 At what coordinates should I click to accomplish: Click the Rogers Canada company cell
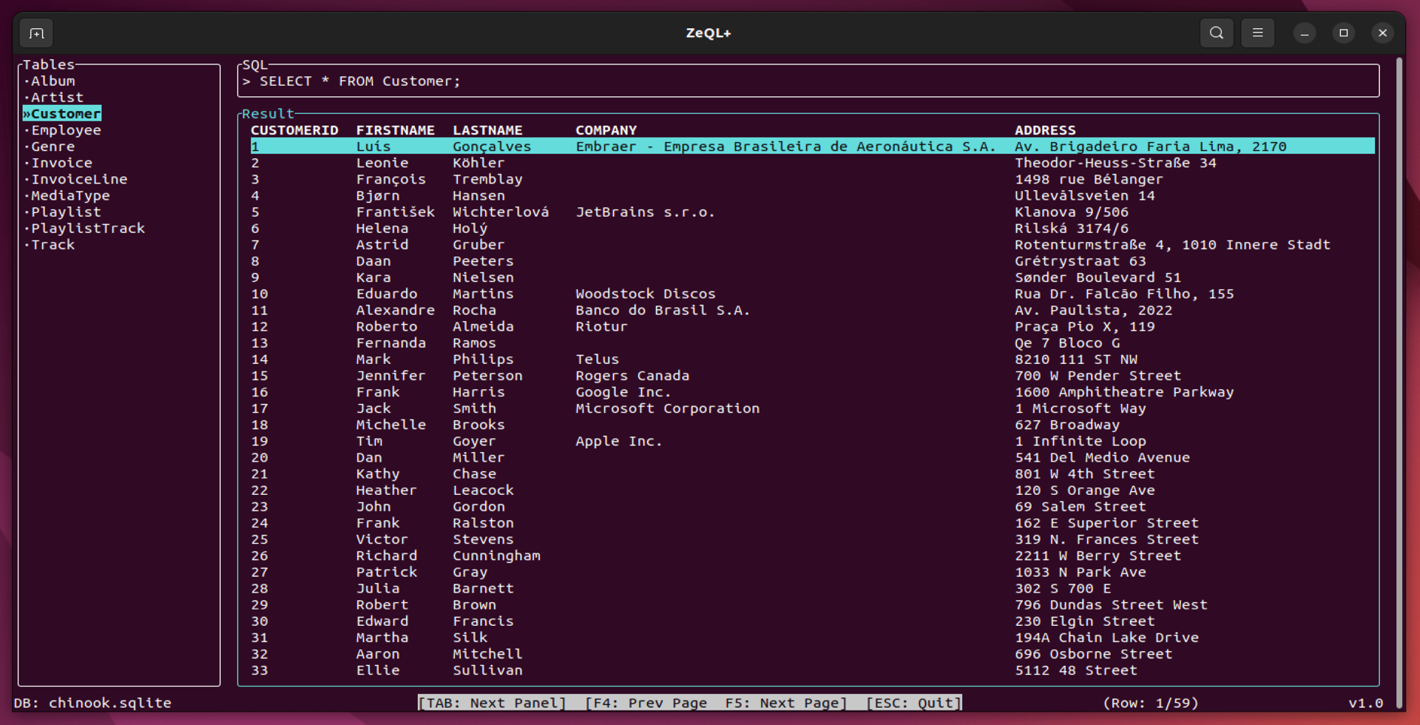tap(632, 376)
